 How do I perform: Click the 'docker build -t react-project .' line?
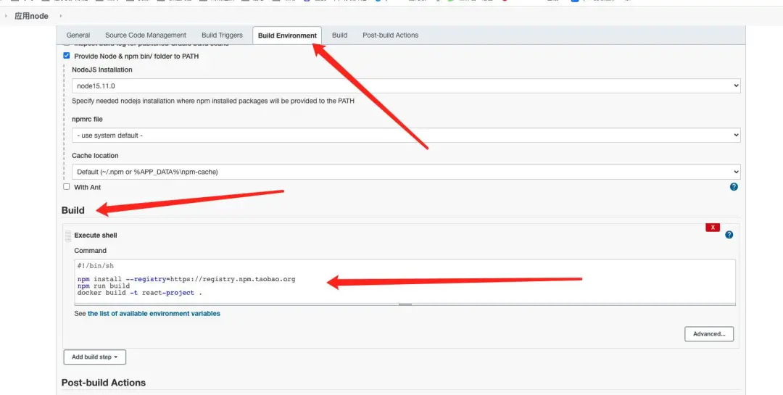(140, 293)
